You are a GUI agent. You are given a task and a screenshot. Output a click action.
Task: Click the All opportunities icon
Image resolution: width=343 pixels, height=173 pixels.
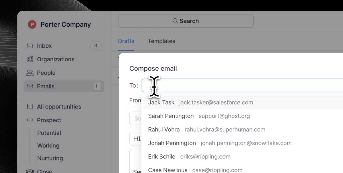point(30,106)
